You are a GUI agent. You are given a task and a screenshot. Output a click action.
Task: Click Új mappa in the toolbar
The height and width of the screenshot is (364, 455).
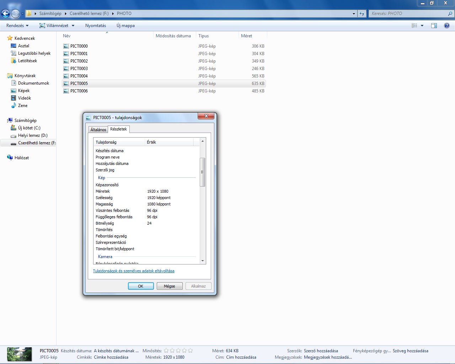(125, 26)
